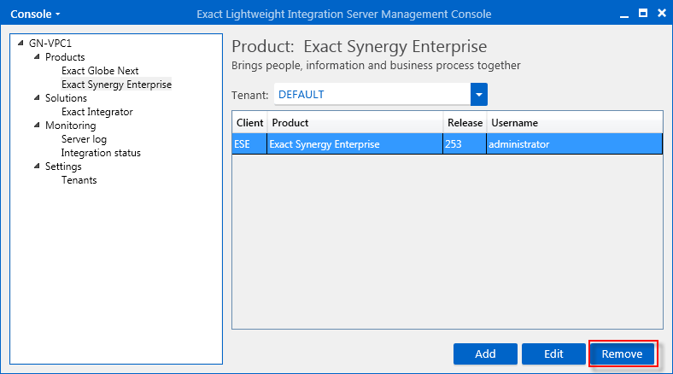
Task: Click the 253 release cell
Action: [465, 144]
